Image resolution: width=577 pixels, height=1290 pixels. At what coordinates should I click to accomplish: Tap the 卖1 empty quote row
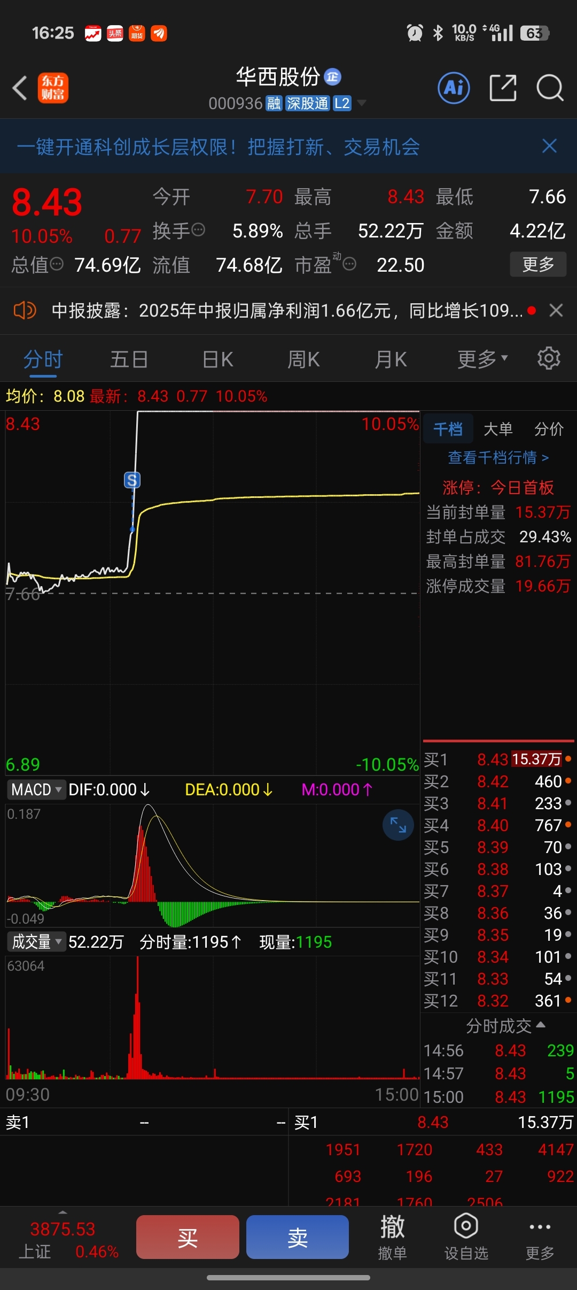pos(145,1122)
